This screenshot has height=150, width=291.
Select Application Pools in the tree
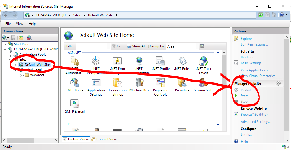point(33,54)
